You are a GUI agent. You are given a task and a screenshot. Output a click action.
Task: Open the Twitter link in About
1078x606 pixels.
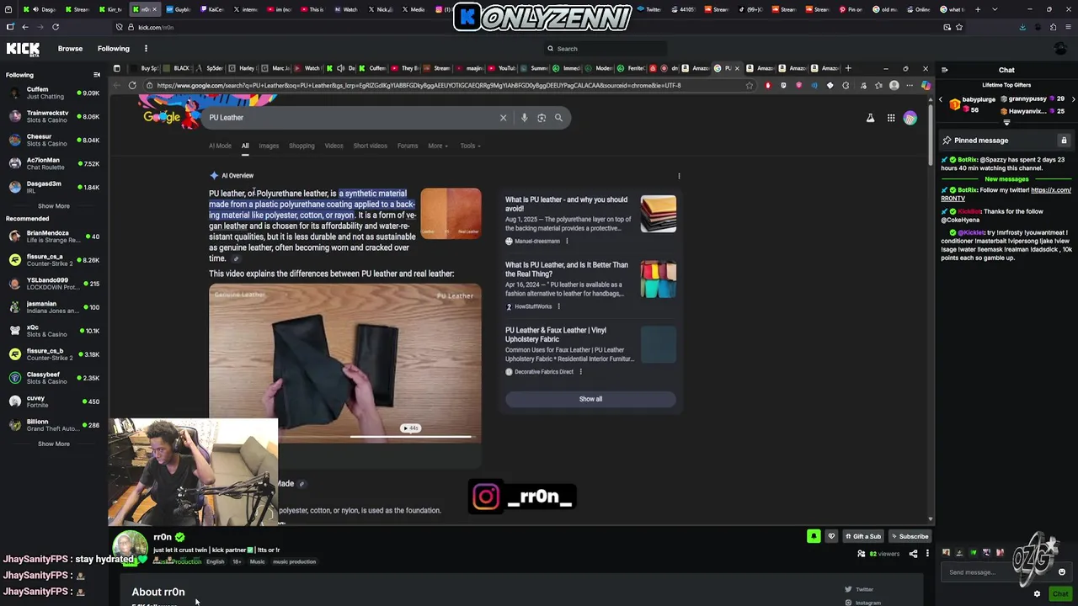[x=860, y=589]
